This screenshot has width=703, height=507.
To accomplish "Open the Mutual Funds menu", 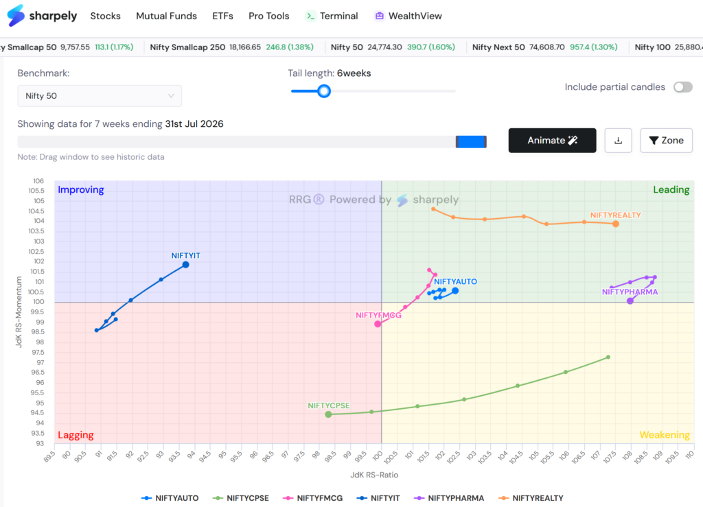I will pyautogui.click(x=166, y=16).
